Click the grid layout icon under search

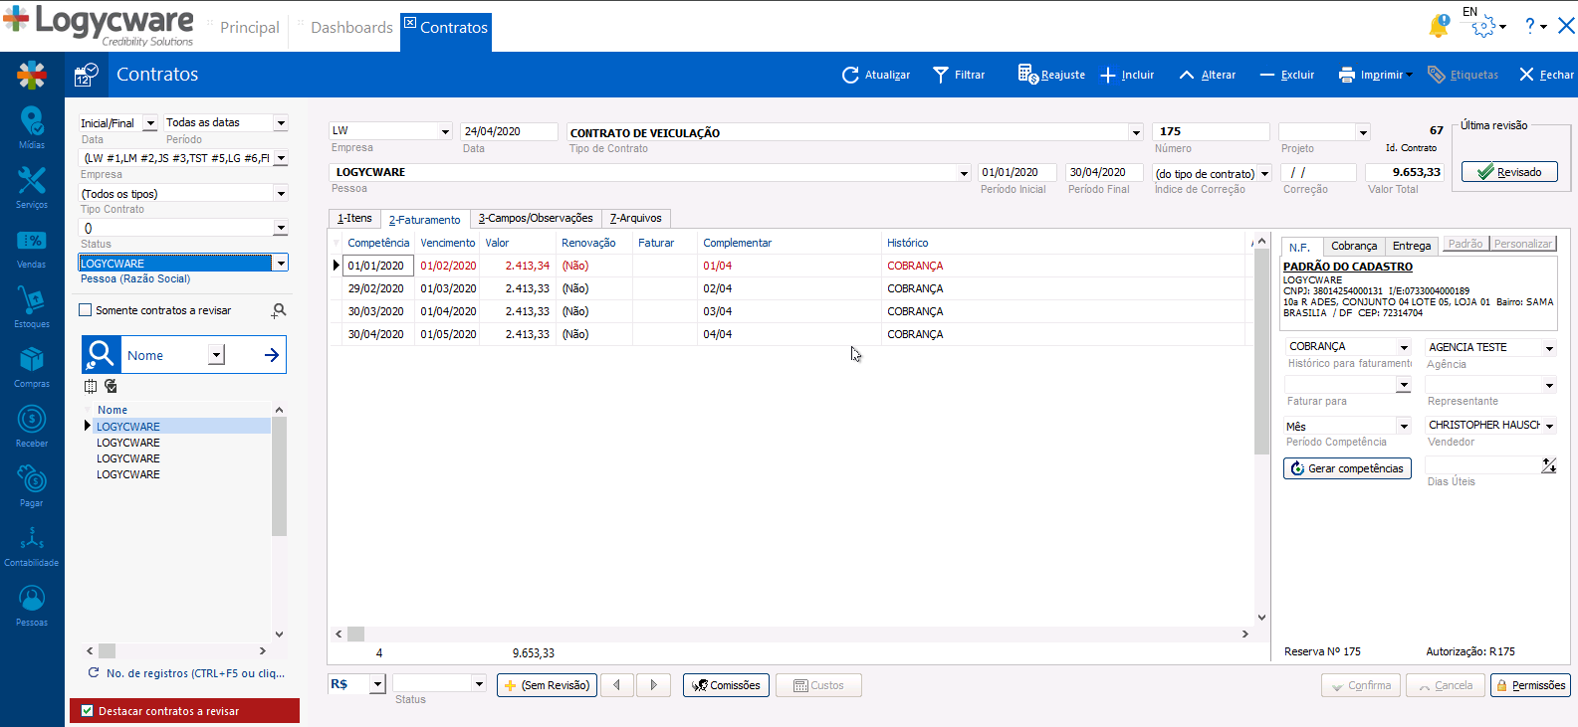91,386
